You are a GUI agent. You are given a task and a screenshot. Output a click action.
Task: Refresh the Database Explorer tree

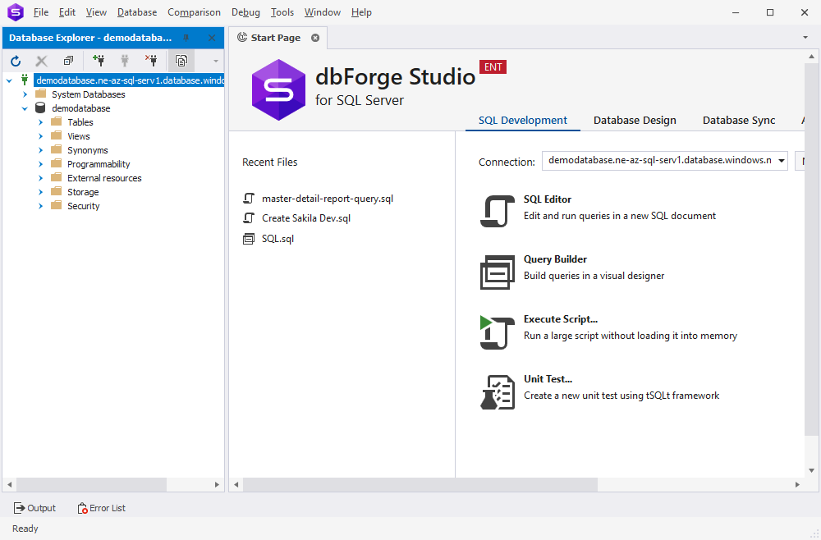(16, 62)
